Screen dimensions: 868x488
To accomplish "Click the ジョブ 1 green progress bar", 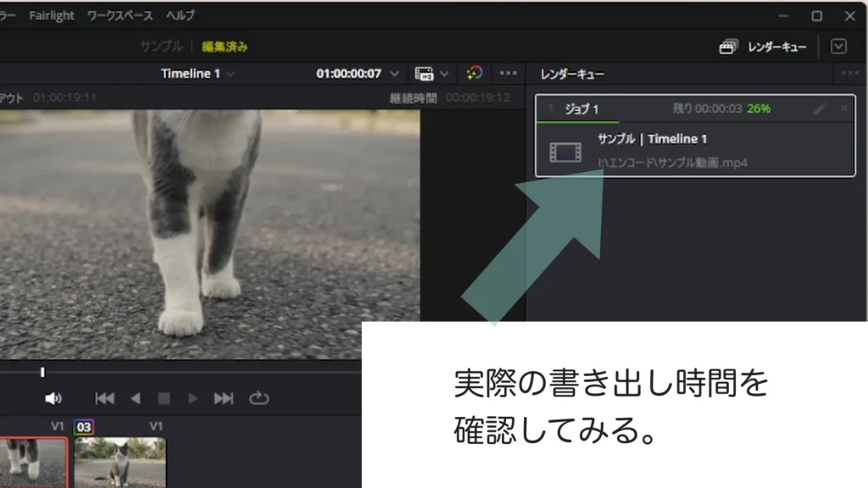I will coord(578,122).
